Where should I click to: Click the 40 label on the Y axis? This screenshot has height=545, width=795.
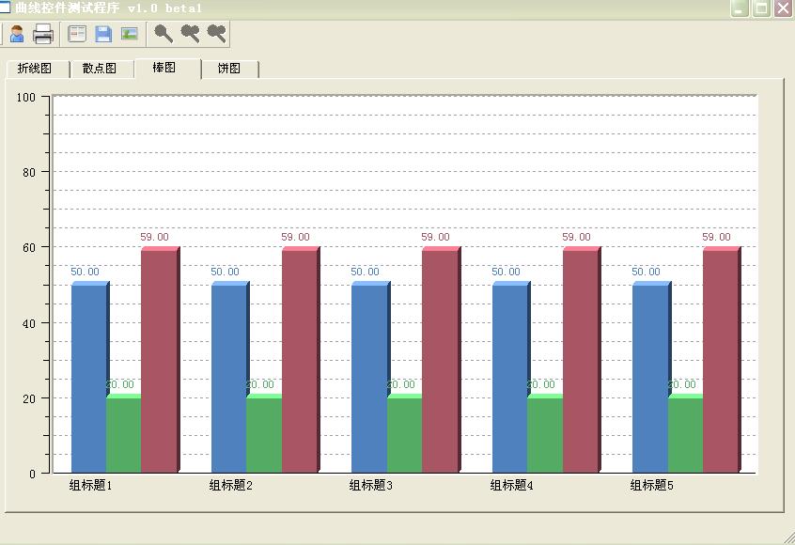[x=29, y=323]
